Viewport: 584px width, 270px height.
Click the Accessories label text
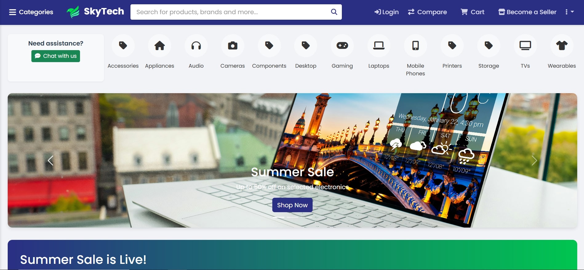coord(123,66)
